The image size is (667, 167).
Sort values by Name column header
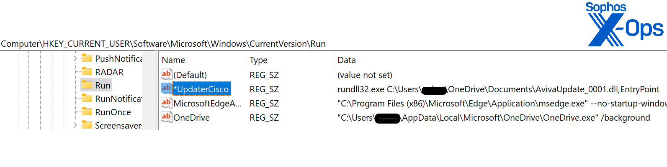coord(173,60)
